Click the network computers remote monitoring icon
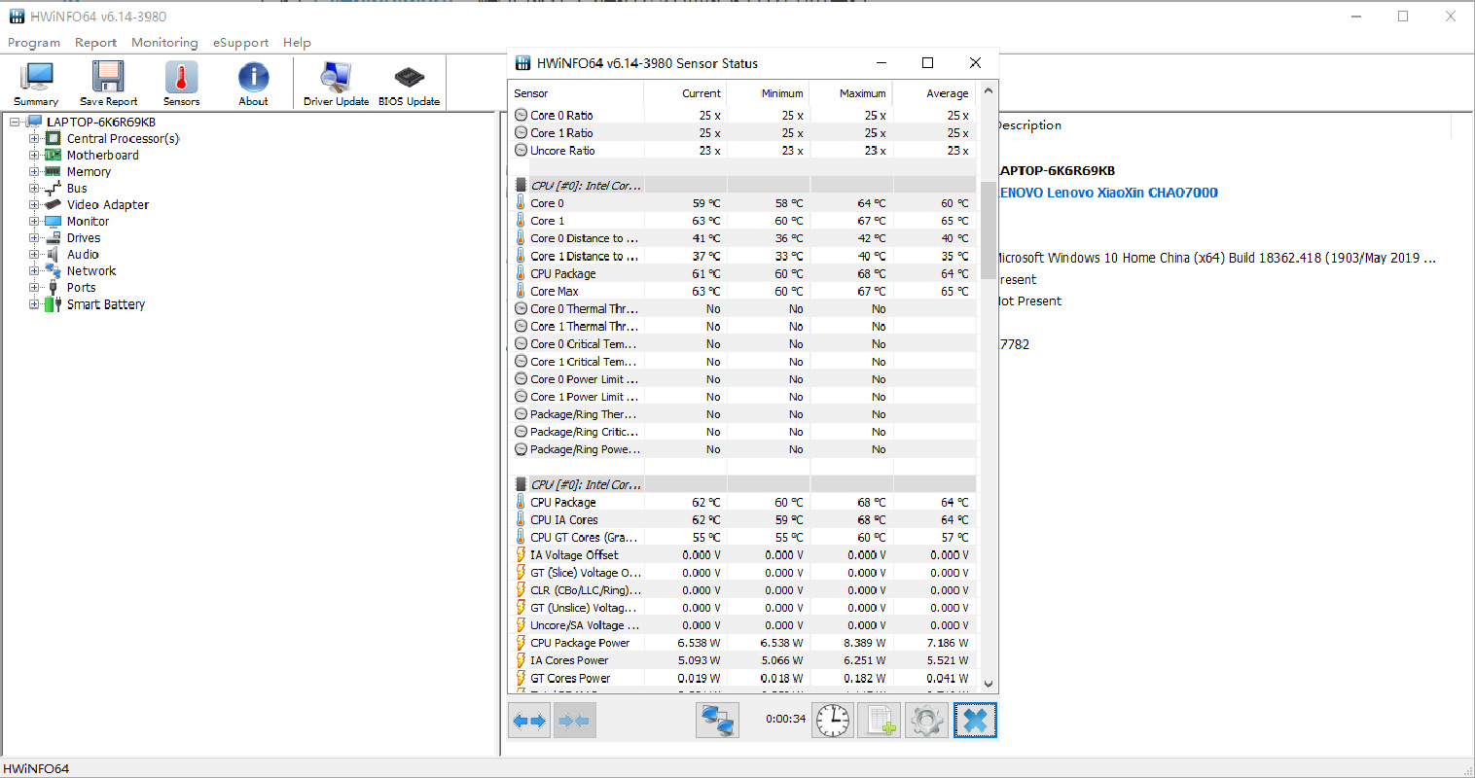This screenshot has width=1475, height=778. point(717,721)
